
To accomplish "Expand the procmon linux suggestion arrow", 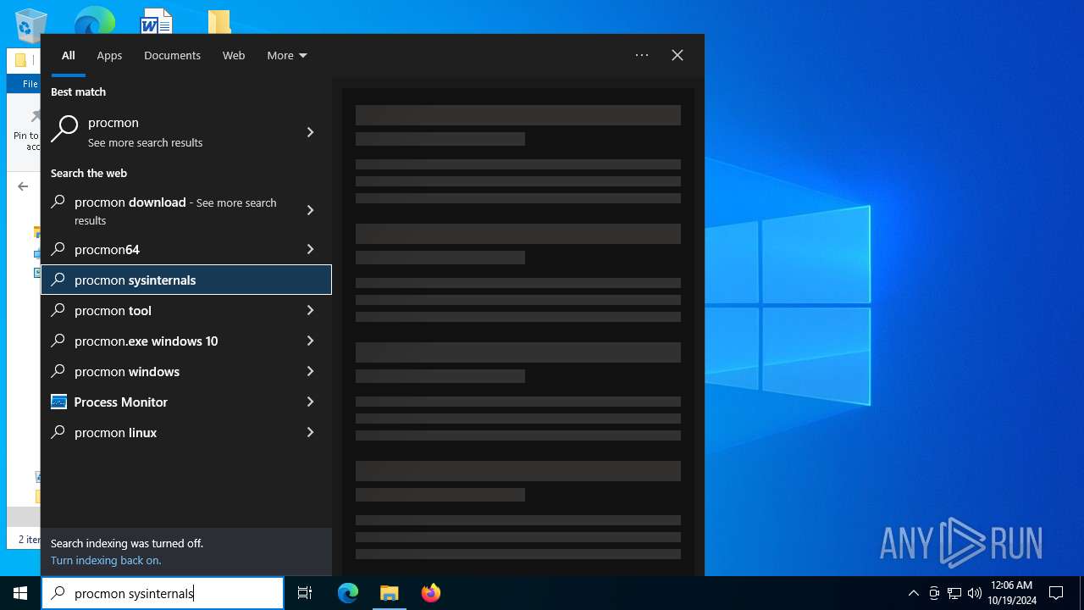I will click(x=310, y=432).
